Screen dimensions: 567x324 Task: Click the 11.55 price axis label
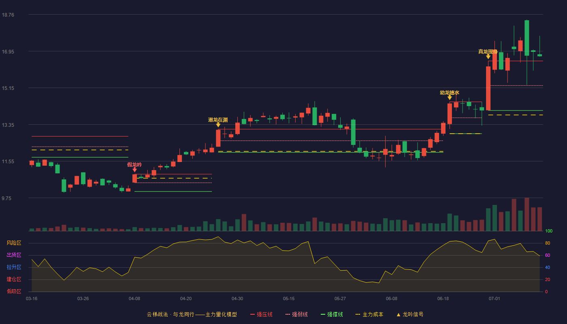coord(8,161)
